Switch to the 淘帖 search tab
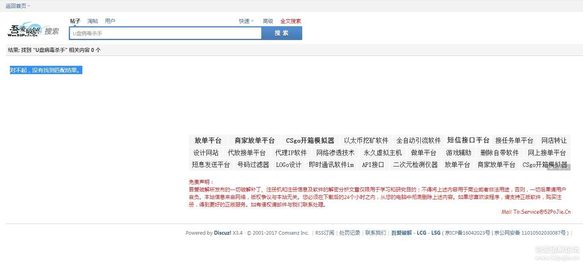 [93, 21]
